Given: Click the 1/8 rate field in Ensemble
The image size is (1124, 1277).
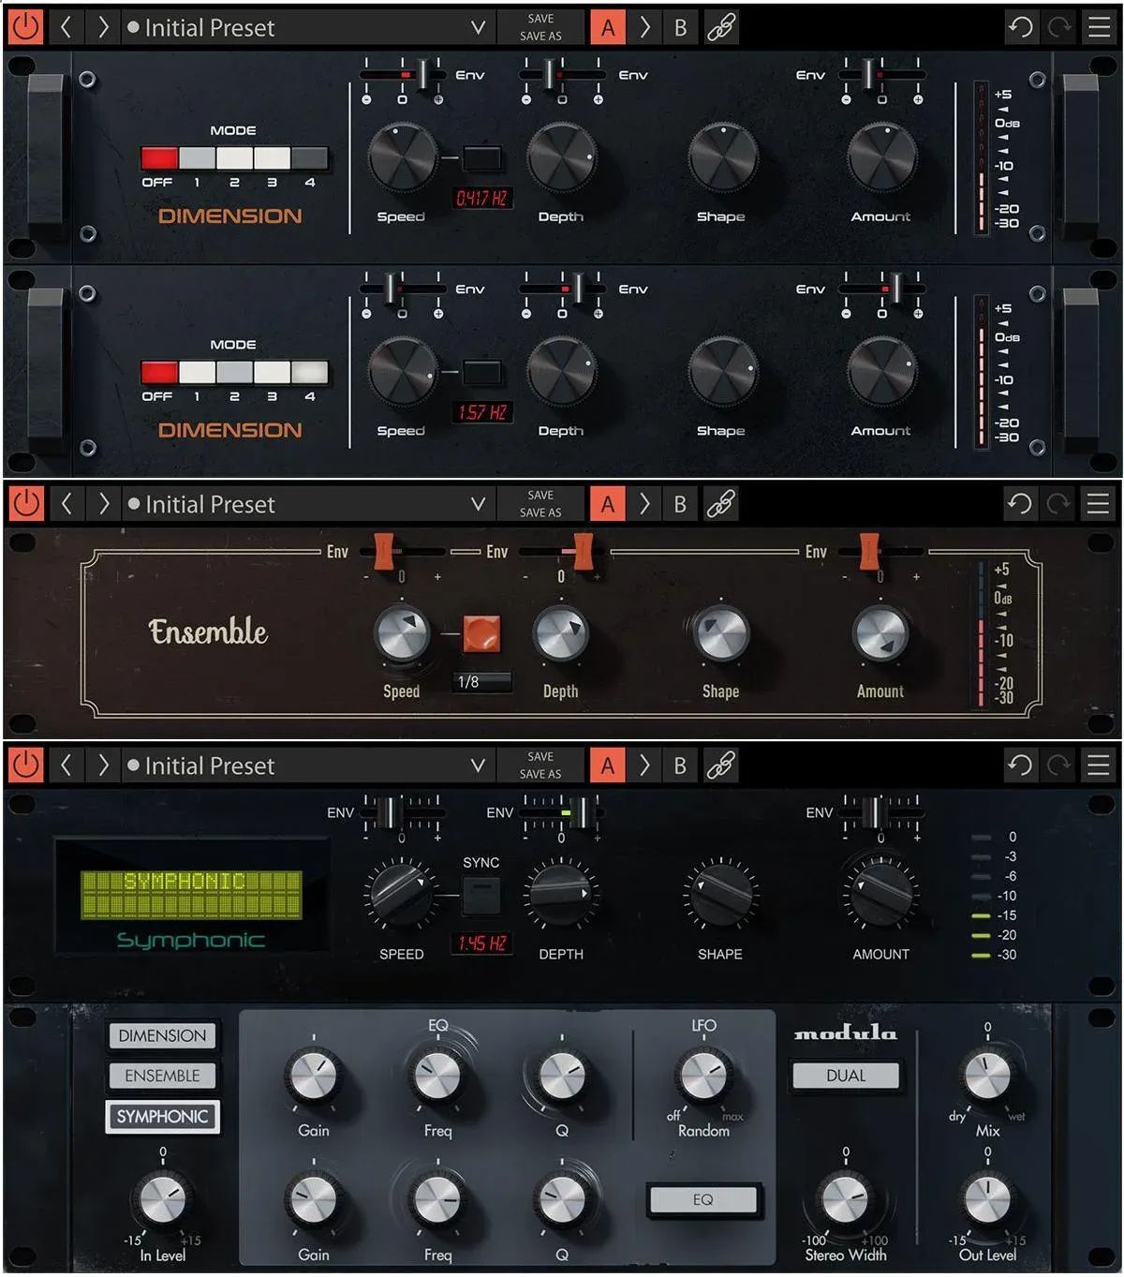Looking at the screenshot, I should pyautogui.click(x=482, y=682).
